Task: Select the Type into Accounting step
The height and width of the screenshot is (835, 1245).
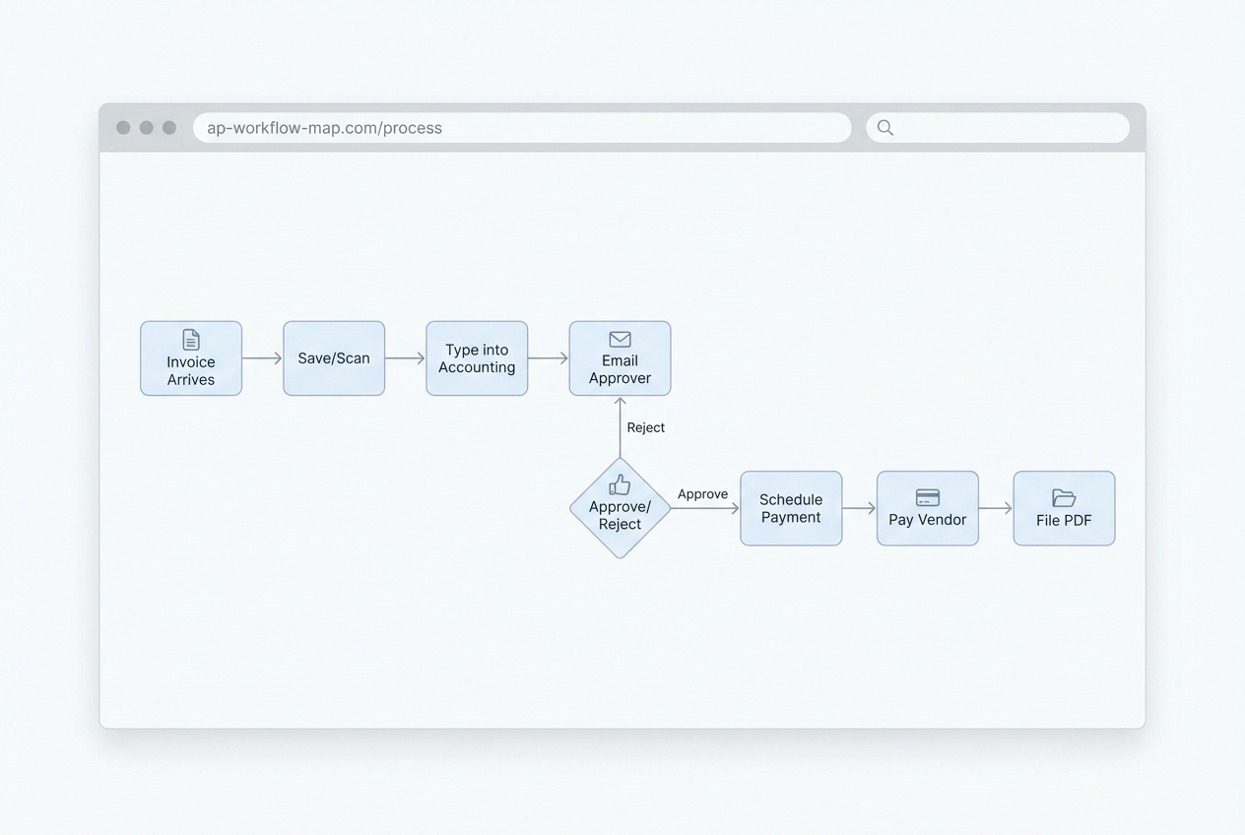Action: [477, 357]
